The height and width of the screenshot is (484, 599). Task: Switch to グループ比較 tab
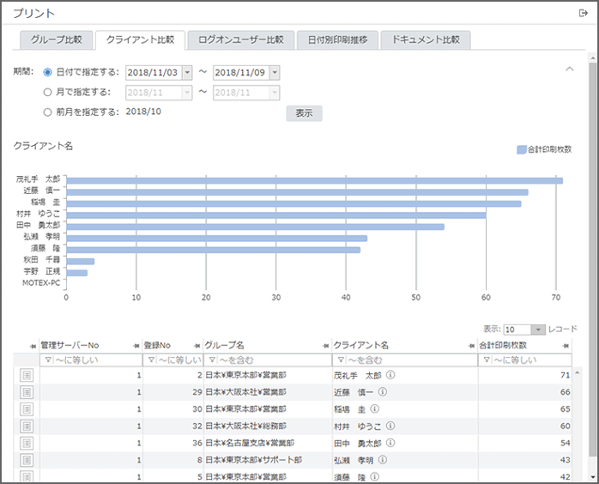coord(56,39)
